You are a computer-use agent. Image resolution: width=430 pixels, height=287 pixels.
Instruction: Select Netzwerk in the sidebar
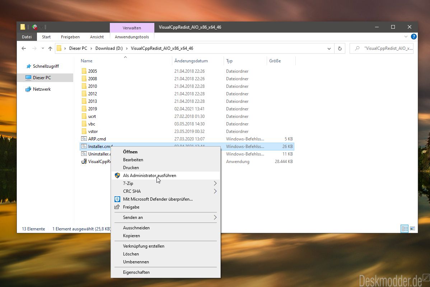(x=42, y=89)
